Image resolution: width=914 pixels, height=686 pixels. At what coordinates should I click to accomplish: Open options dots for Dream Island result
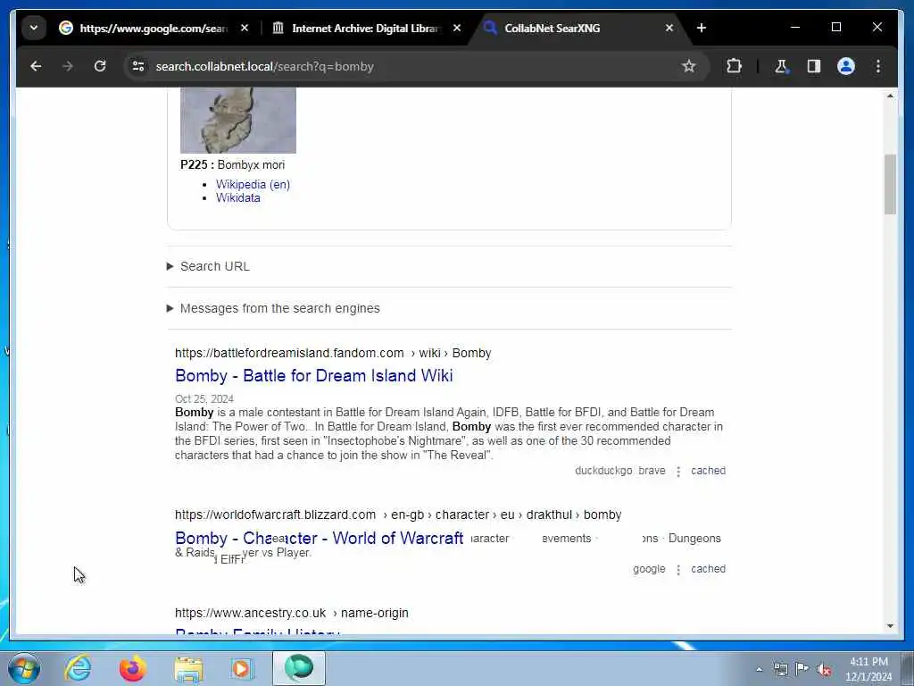(678, 472)
